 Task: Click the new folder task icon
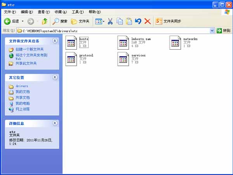[x=11, y=50]
